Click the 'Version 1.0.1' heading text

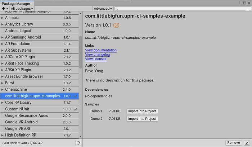[x=98, y=25]
